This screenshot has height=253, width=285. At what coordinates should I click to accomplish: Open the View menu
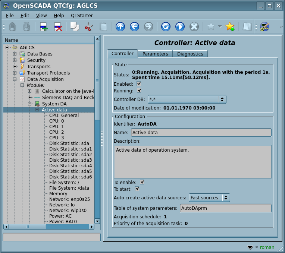click(x=41, y=16)
